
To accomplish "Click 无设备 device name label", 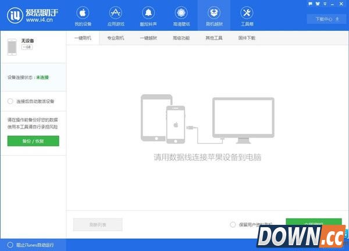I will click(x=27, y=41).
